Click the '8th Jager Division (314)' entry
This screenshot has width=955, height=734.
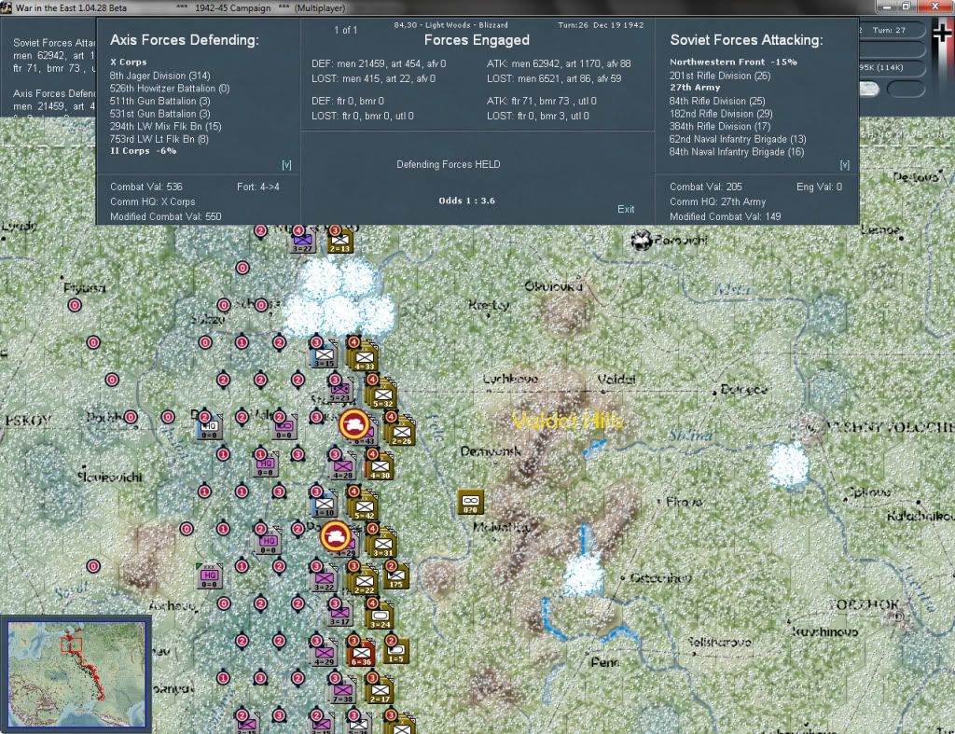[160, 76]
